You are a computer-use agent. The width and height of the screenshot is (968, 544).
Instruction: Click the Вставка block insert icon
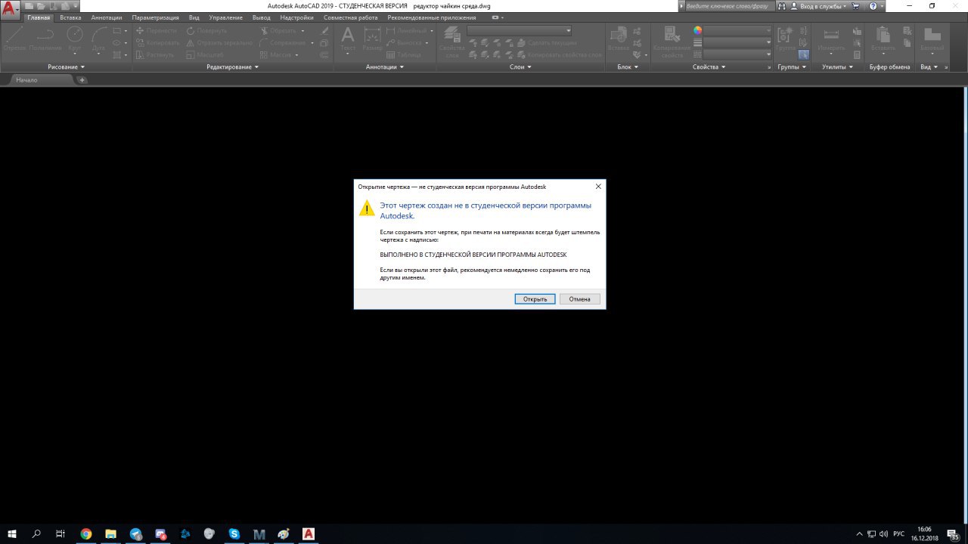[x=619, y=39]
